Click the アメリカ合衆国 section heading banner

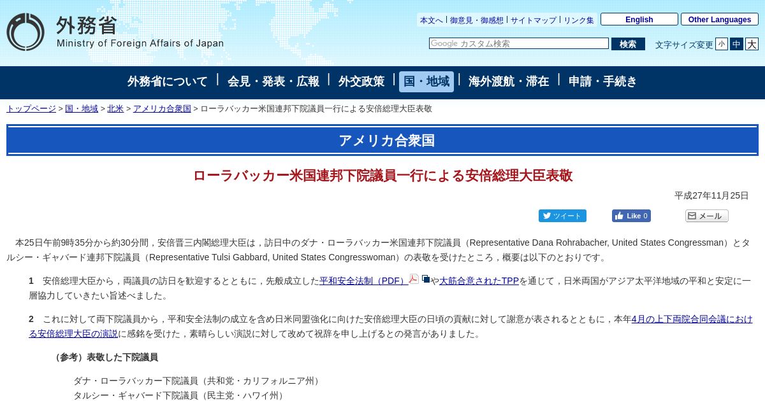382,140
